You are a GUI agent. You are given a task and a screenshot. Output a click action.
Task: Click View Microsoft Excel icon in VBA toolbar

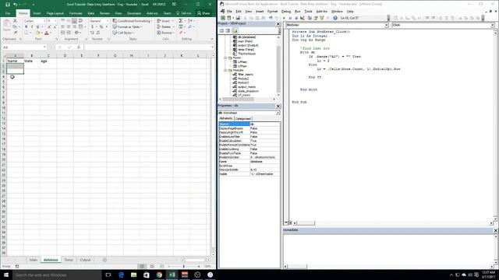[223, 18]
